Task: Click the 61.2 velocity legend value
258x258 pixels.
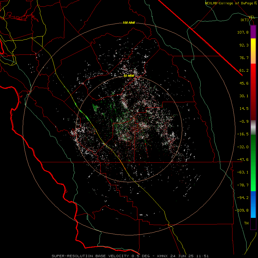Action: coord(244,71)
